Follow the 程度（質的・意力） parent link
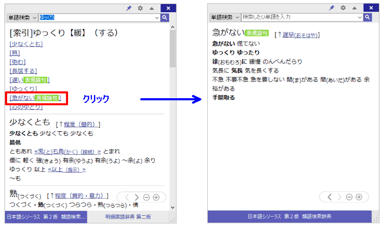The image size is (385, 227). pos(80,196)
